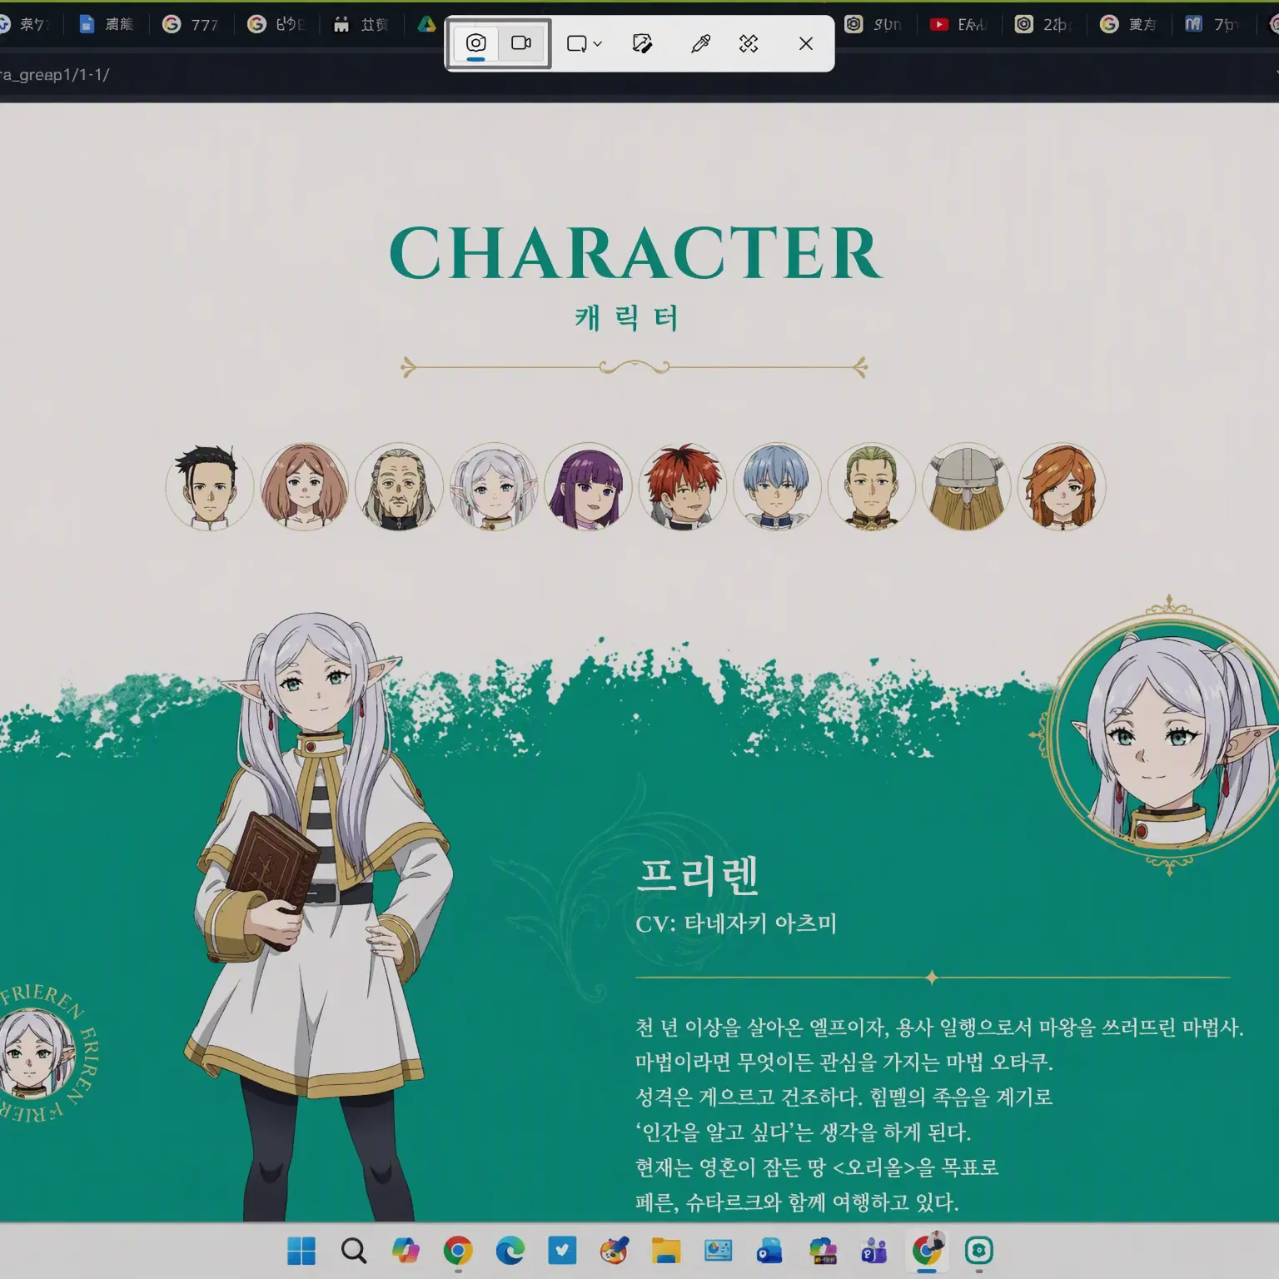This screenshot has width=1279, height=1279.
Task: Select the elderly bearded man portrait
Action: tap(399, 487)
